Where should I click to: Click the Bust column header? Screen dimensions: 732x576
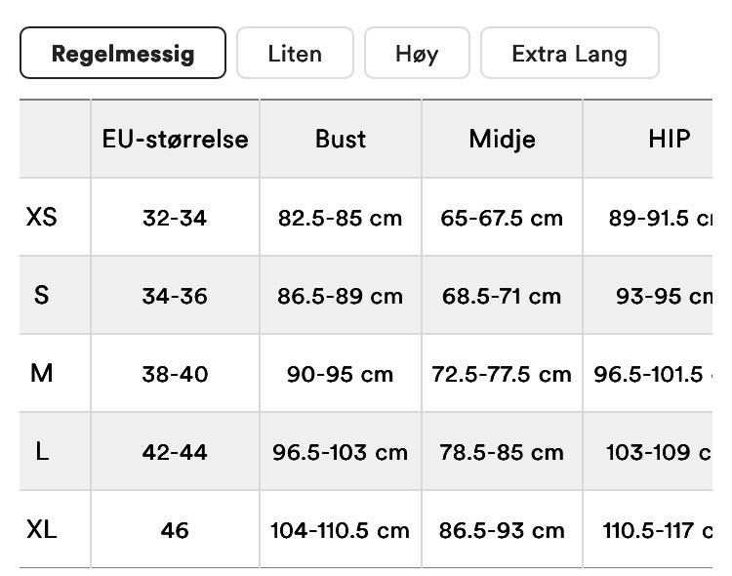click(340, 139)
